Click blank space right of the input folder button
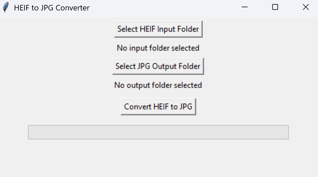This screenshot has height=177, width=318. [251, 29]
